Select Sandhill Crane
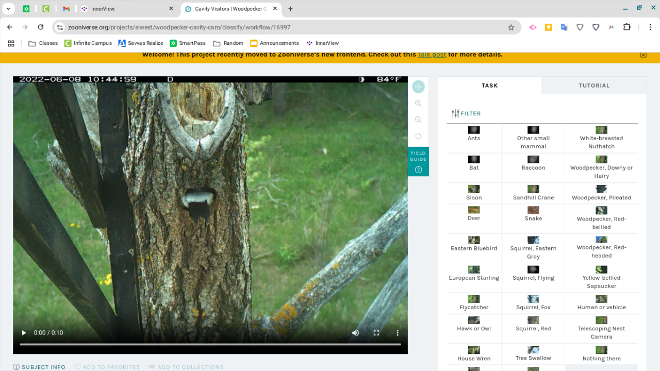Image resolution: width=660 pixels, height=371 pixels. pos(533,193)
